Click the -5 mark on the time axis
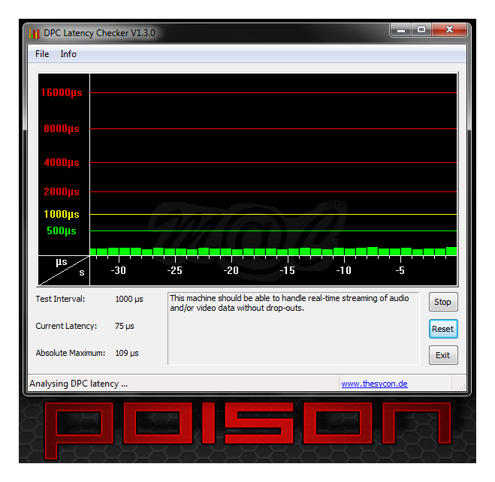495x482 pixels. [x=400, y=271]
